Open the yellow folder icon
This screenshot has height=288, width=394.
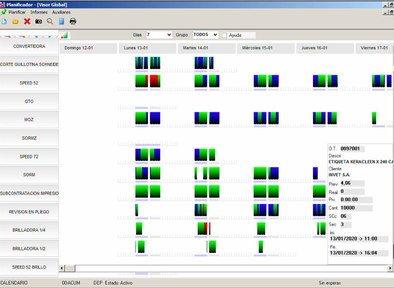click(x=15, y=21)
